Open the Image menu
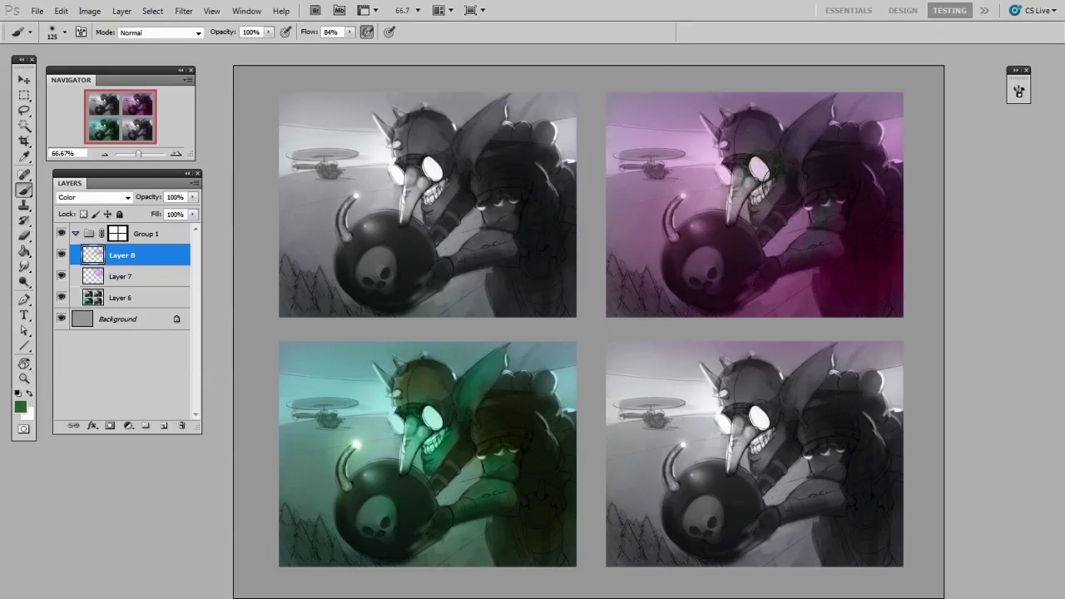This screenshot has width=1065, height=599. click(x=89, y=11)
